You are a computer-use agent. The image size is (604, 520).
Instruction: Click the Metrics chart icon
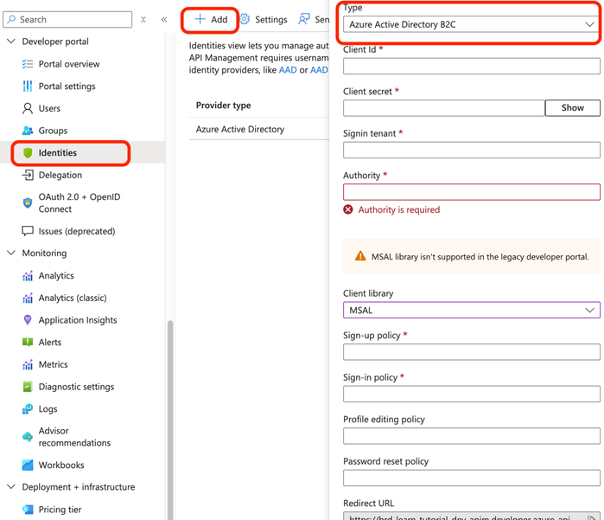point(28,364)
